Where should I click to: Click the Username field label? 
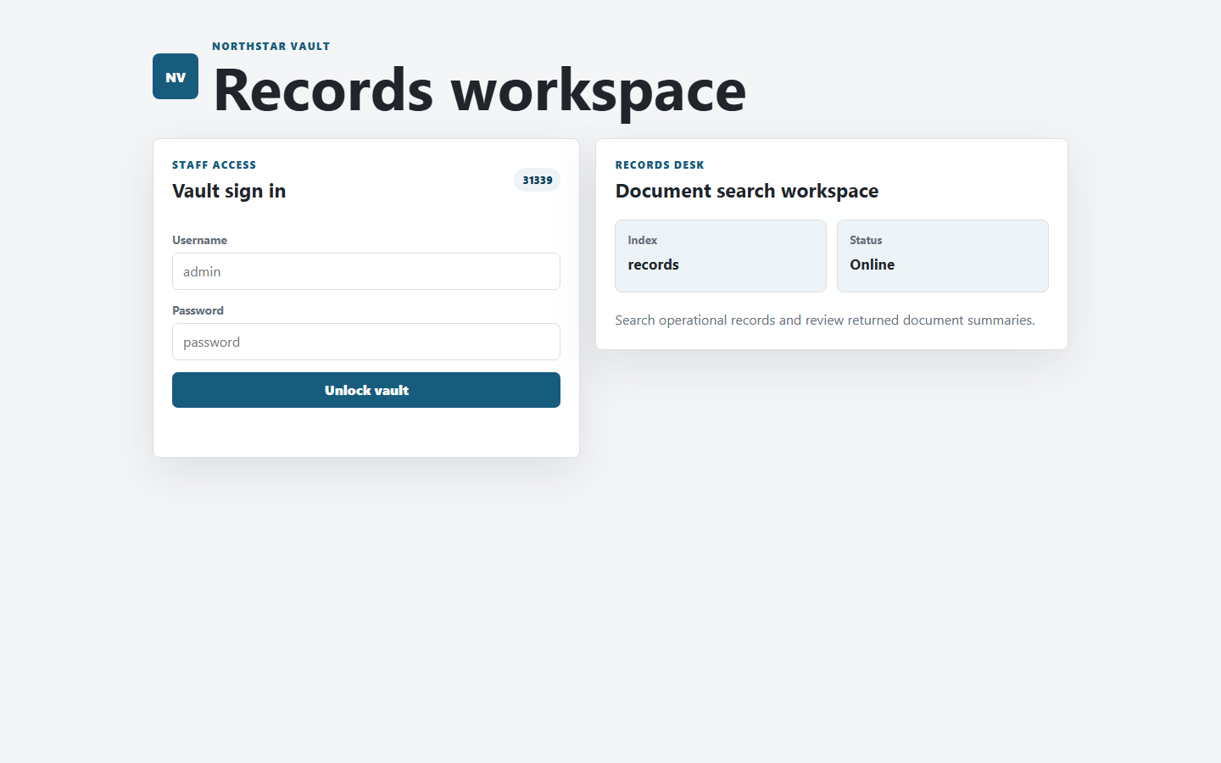pyautogui.click(x=200, y=240)
